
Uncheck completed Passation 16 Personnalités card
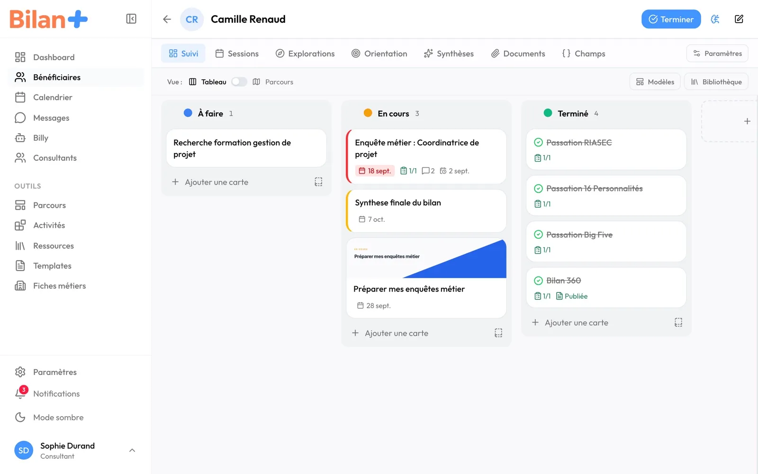pyautogui.click(x=538, y=189)
